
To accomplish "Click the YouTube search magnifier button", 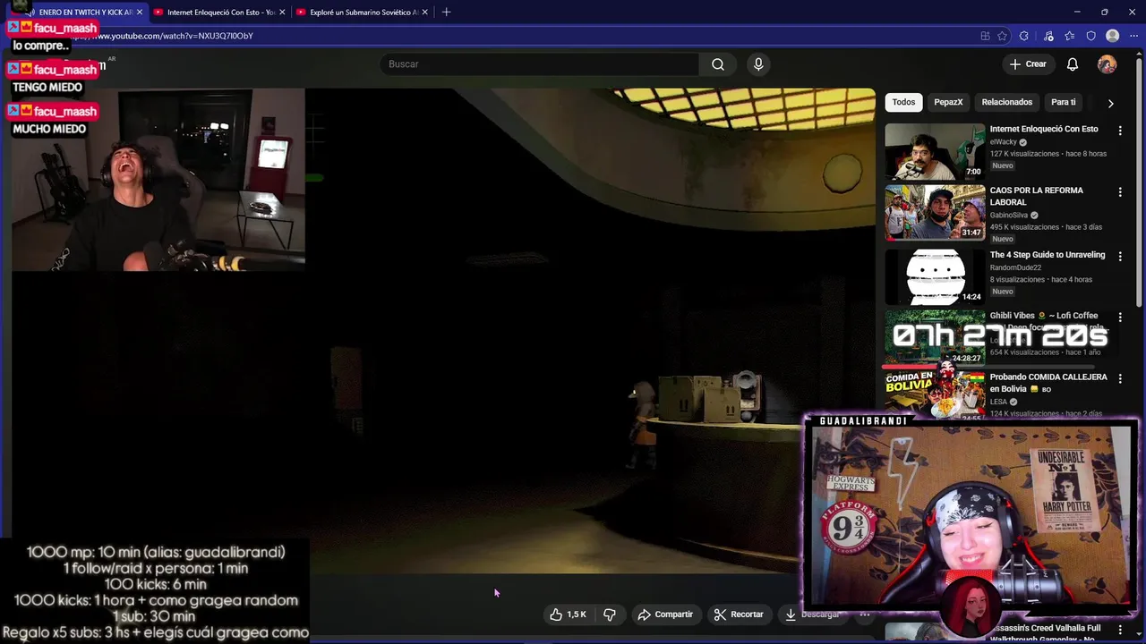I will [717, 64].
